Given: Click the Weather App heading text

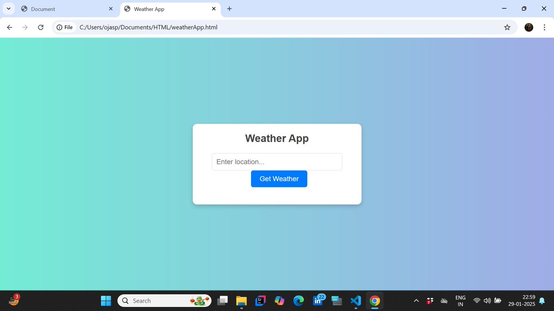Looking at the screenshot, I should click(x=277, y=138).
